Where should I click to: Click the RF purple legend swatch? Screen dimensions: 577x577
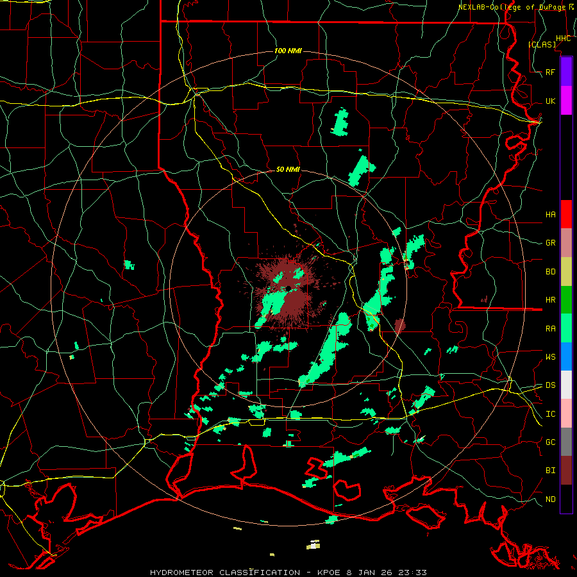pyautogui.click(x=566, y=72)
